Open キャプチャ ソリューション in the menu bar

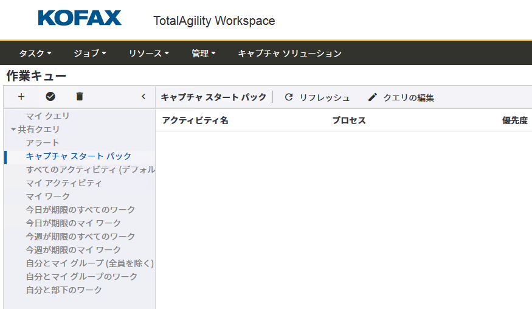(289, 54)
